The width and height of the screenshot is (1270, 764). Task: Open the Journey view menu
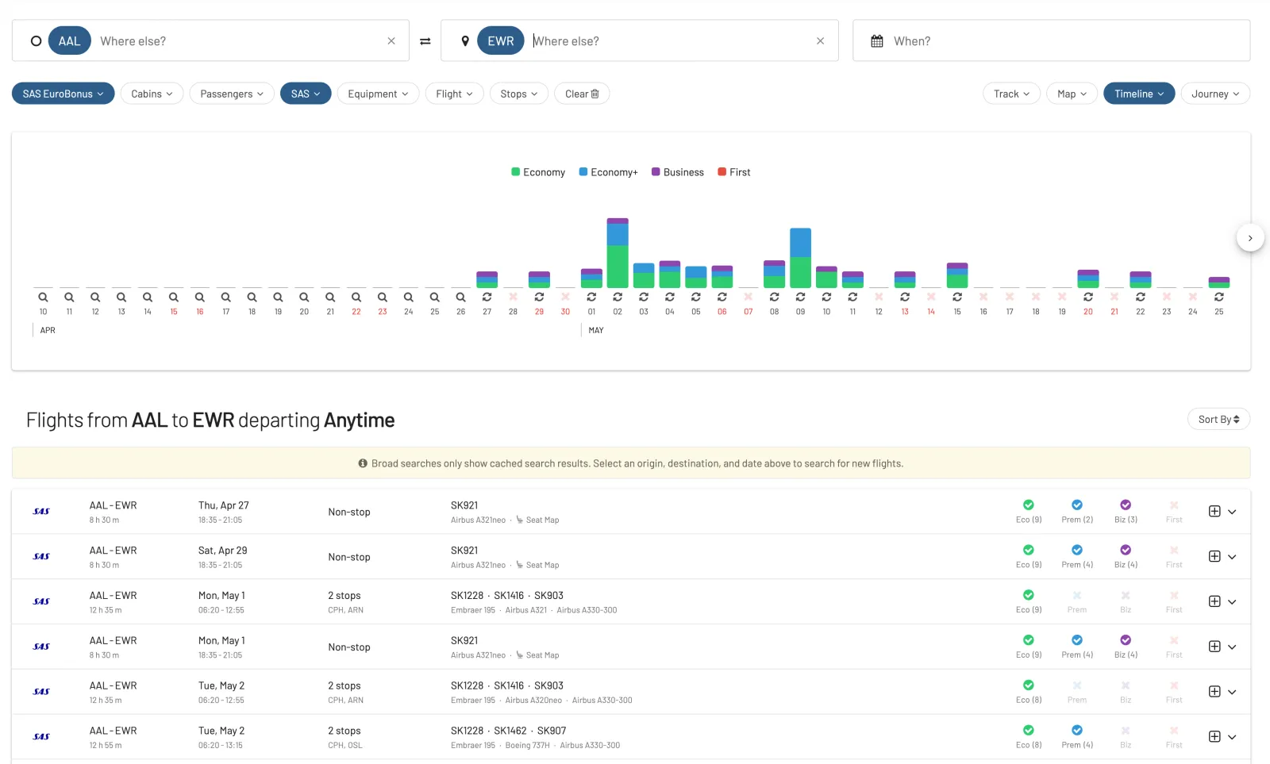(x=1215, y=94)
